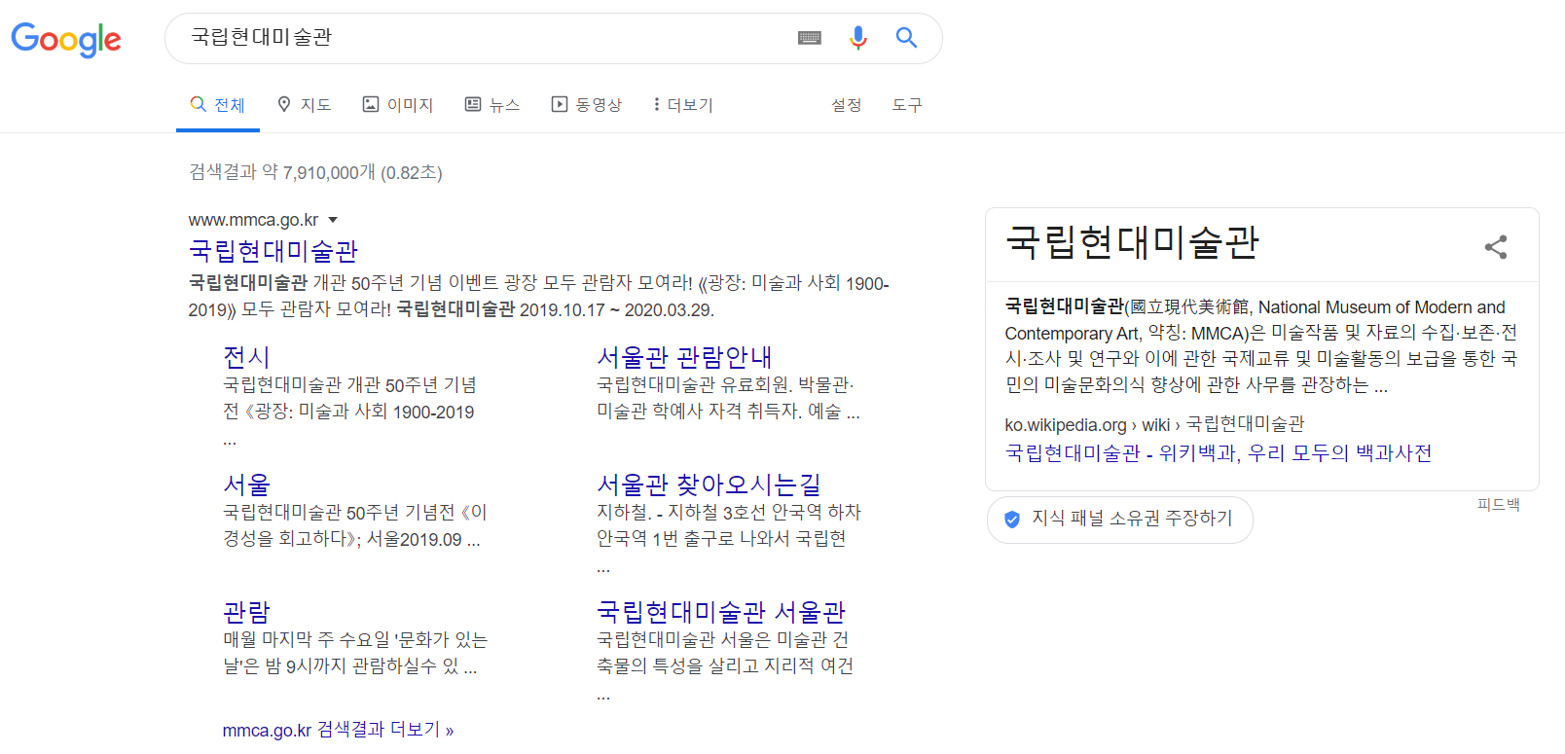Switch to the 지도 tab

(x=305, y=104)
